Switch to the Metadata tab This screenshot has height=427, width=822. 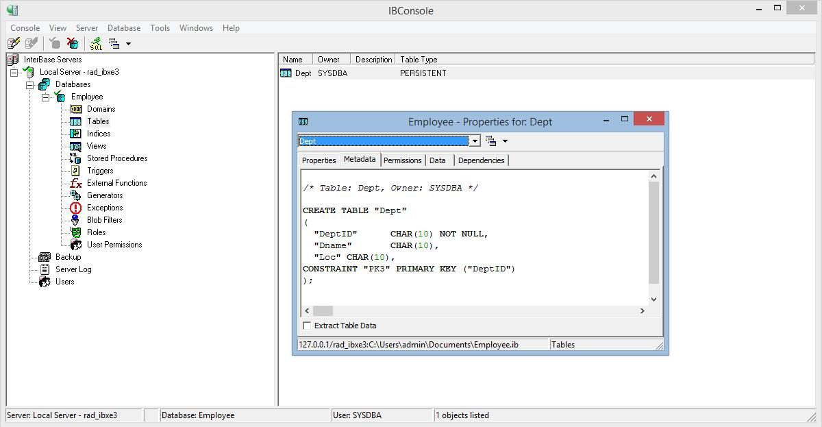tap(360, 159)
